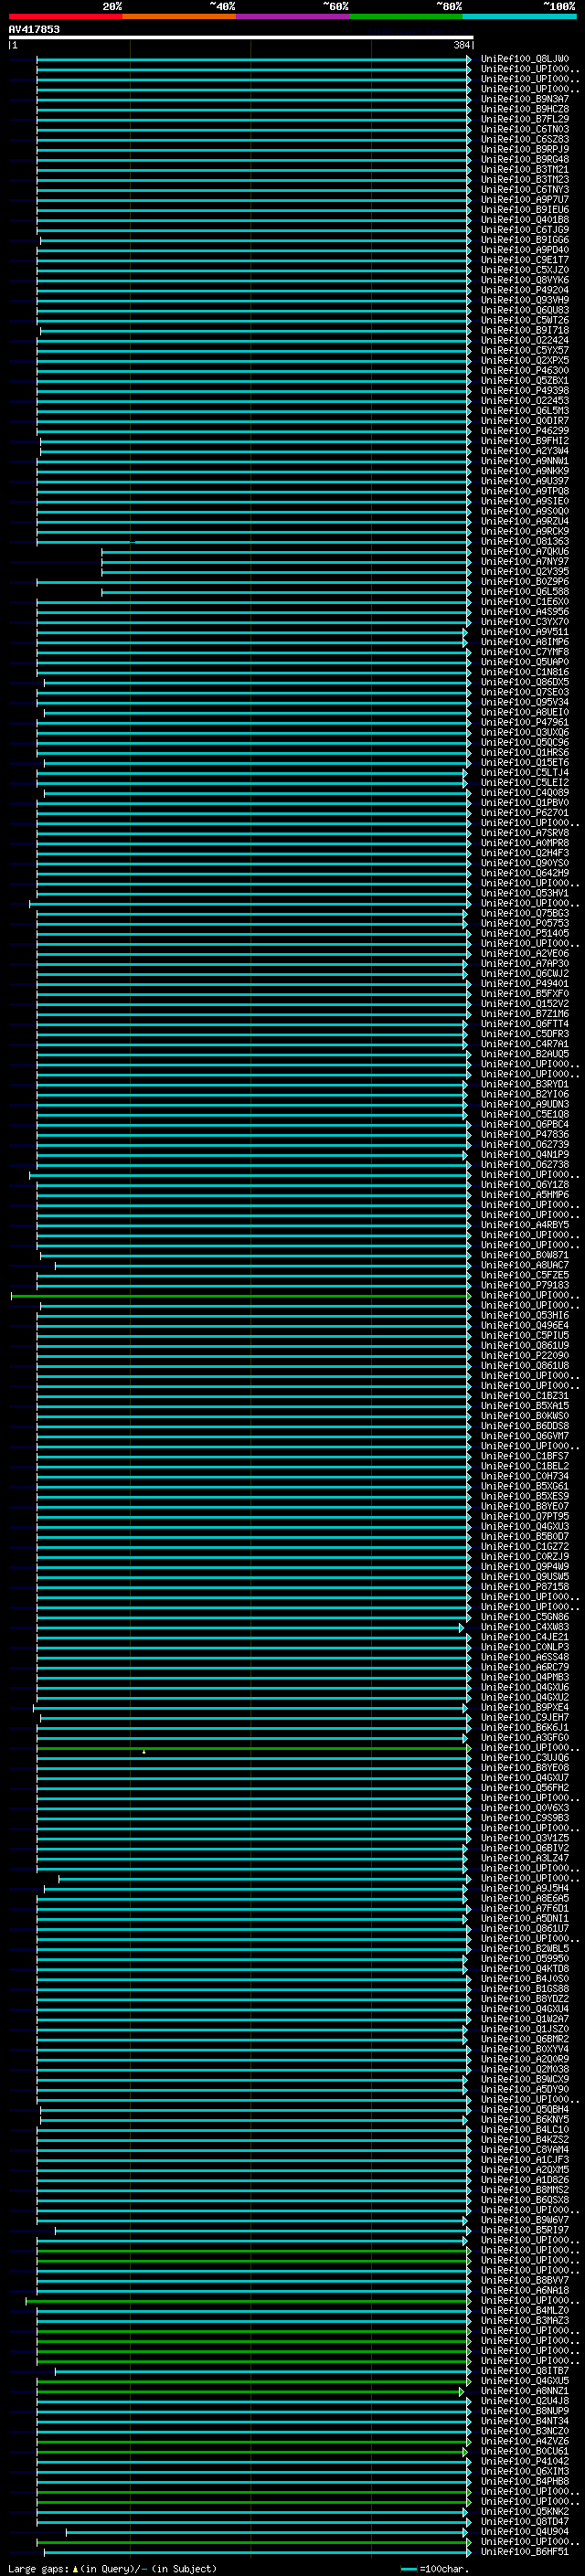
Task: Select hit label UniRef100_A9U397
Action: (x=525, y=481)
